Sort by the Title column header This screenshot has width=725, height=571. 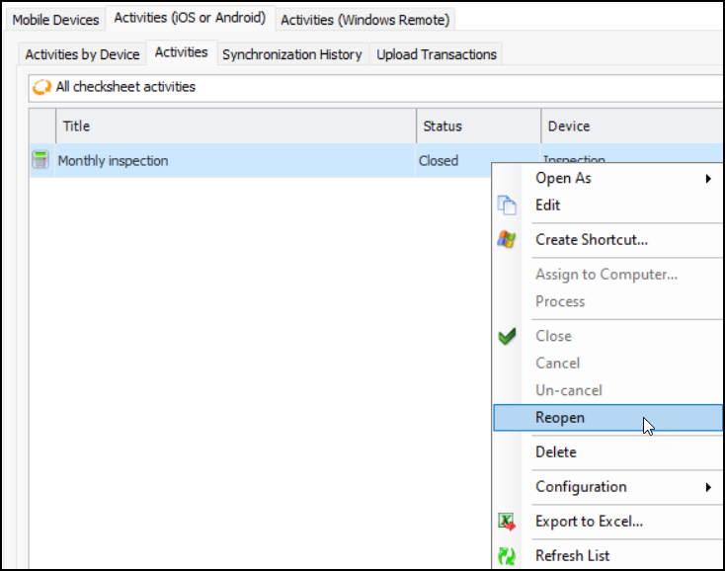point(237,126)
